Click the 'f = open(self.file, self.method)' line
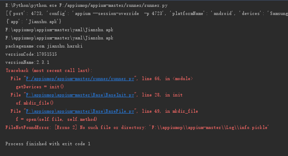 56,120
